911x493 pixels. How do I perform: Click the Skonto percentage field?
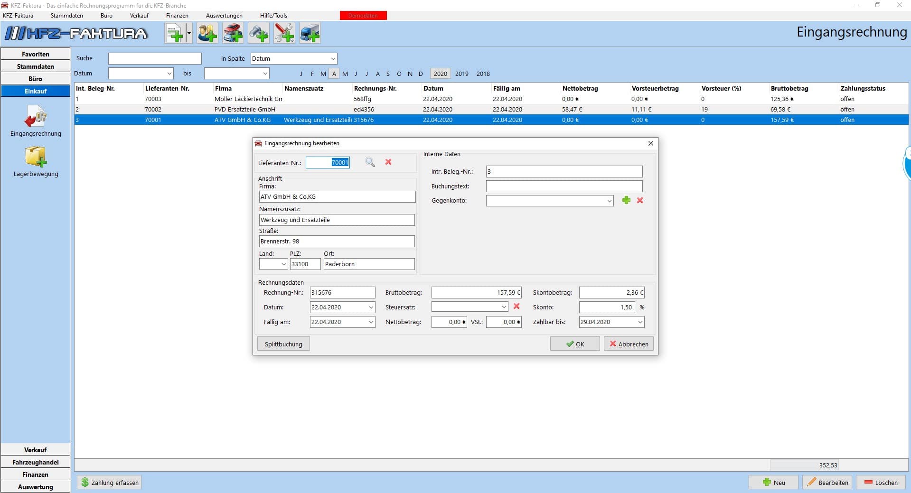(x=607, y=307)
